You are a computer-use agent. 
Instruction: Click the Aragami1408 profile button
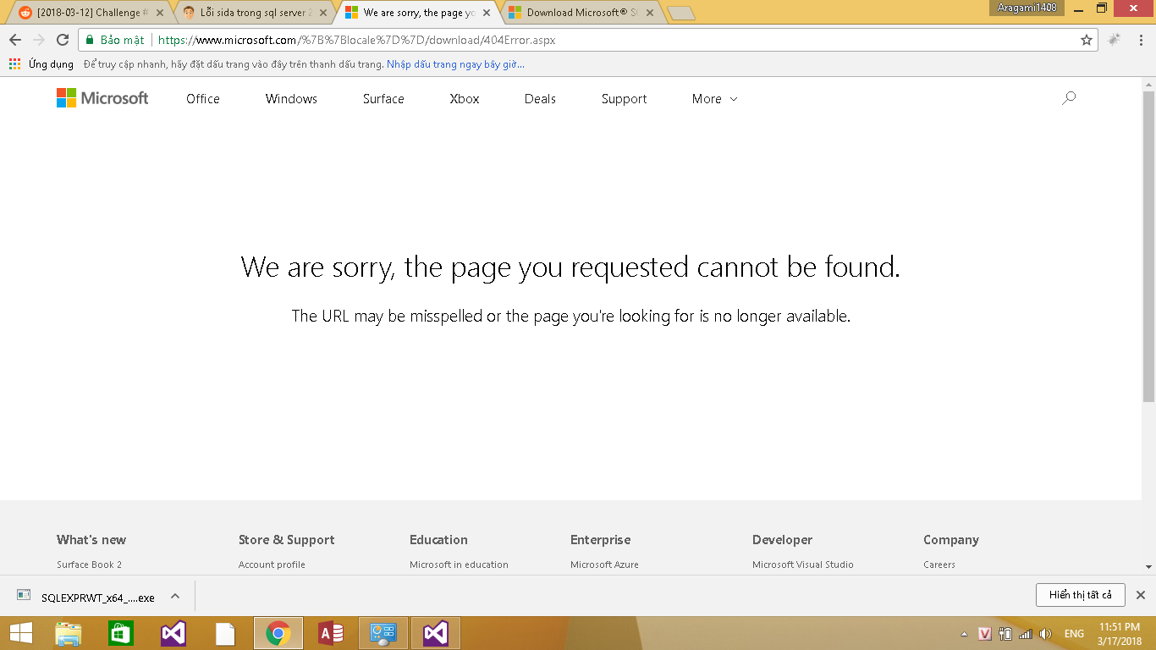1027,7
